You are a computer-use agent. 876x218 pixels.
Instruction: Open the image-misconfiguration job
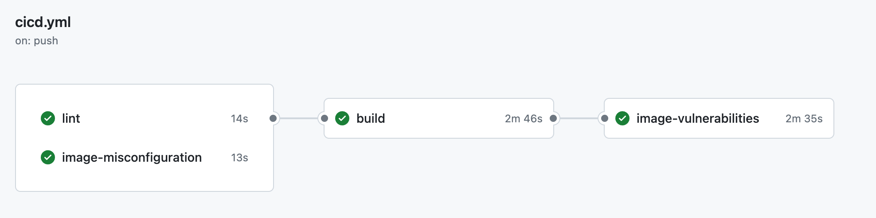pos(132,157)
